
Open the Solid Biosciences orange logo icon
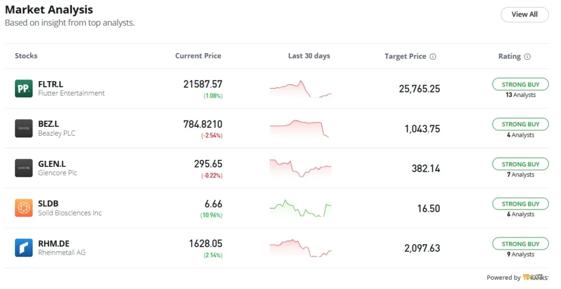[x=24, y=208]
